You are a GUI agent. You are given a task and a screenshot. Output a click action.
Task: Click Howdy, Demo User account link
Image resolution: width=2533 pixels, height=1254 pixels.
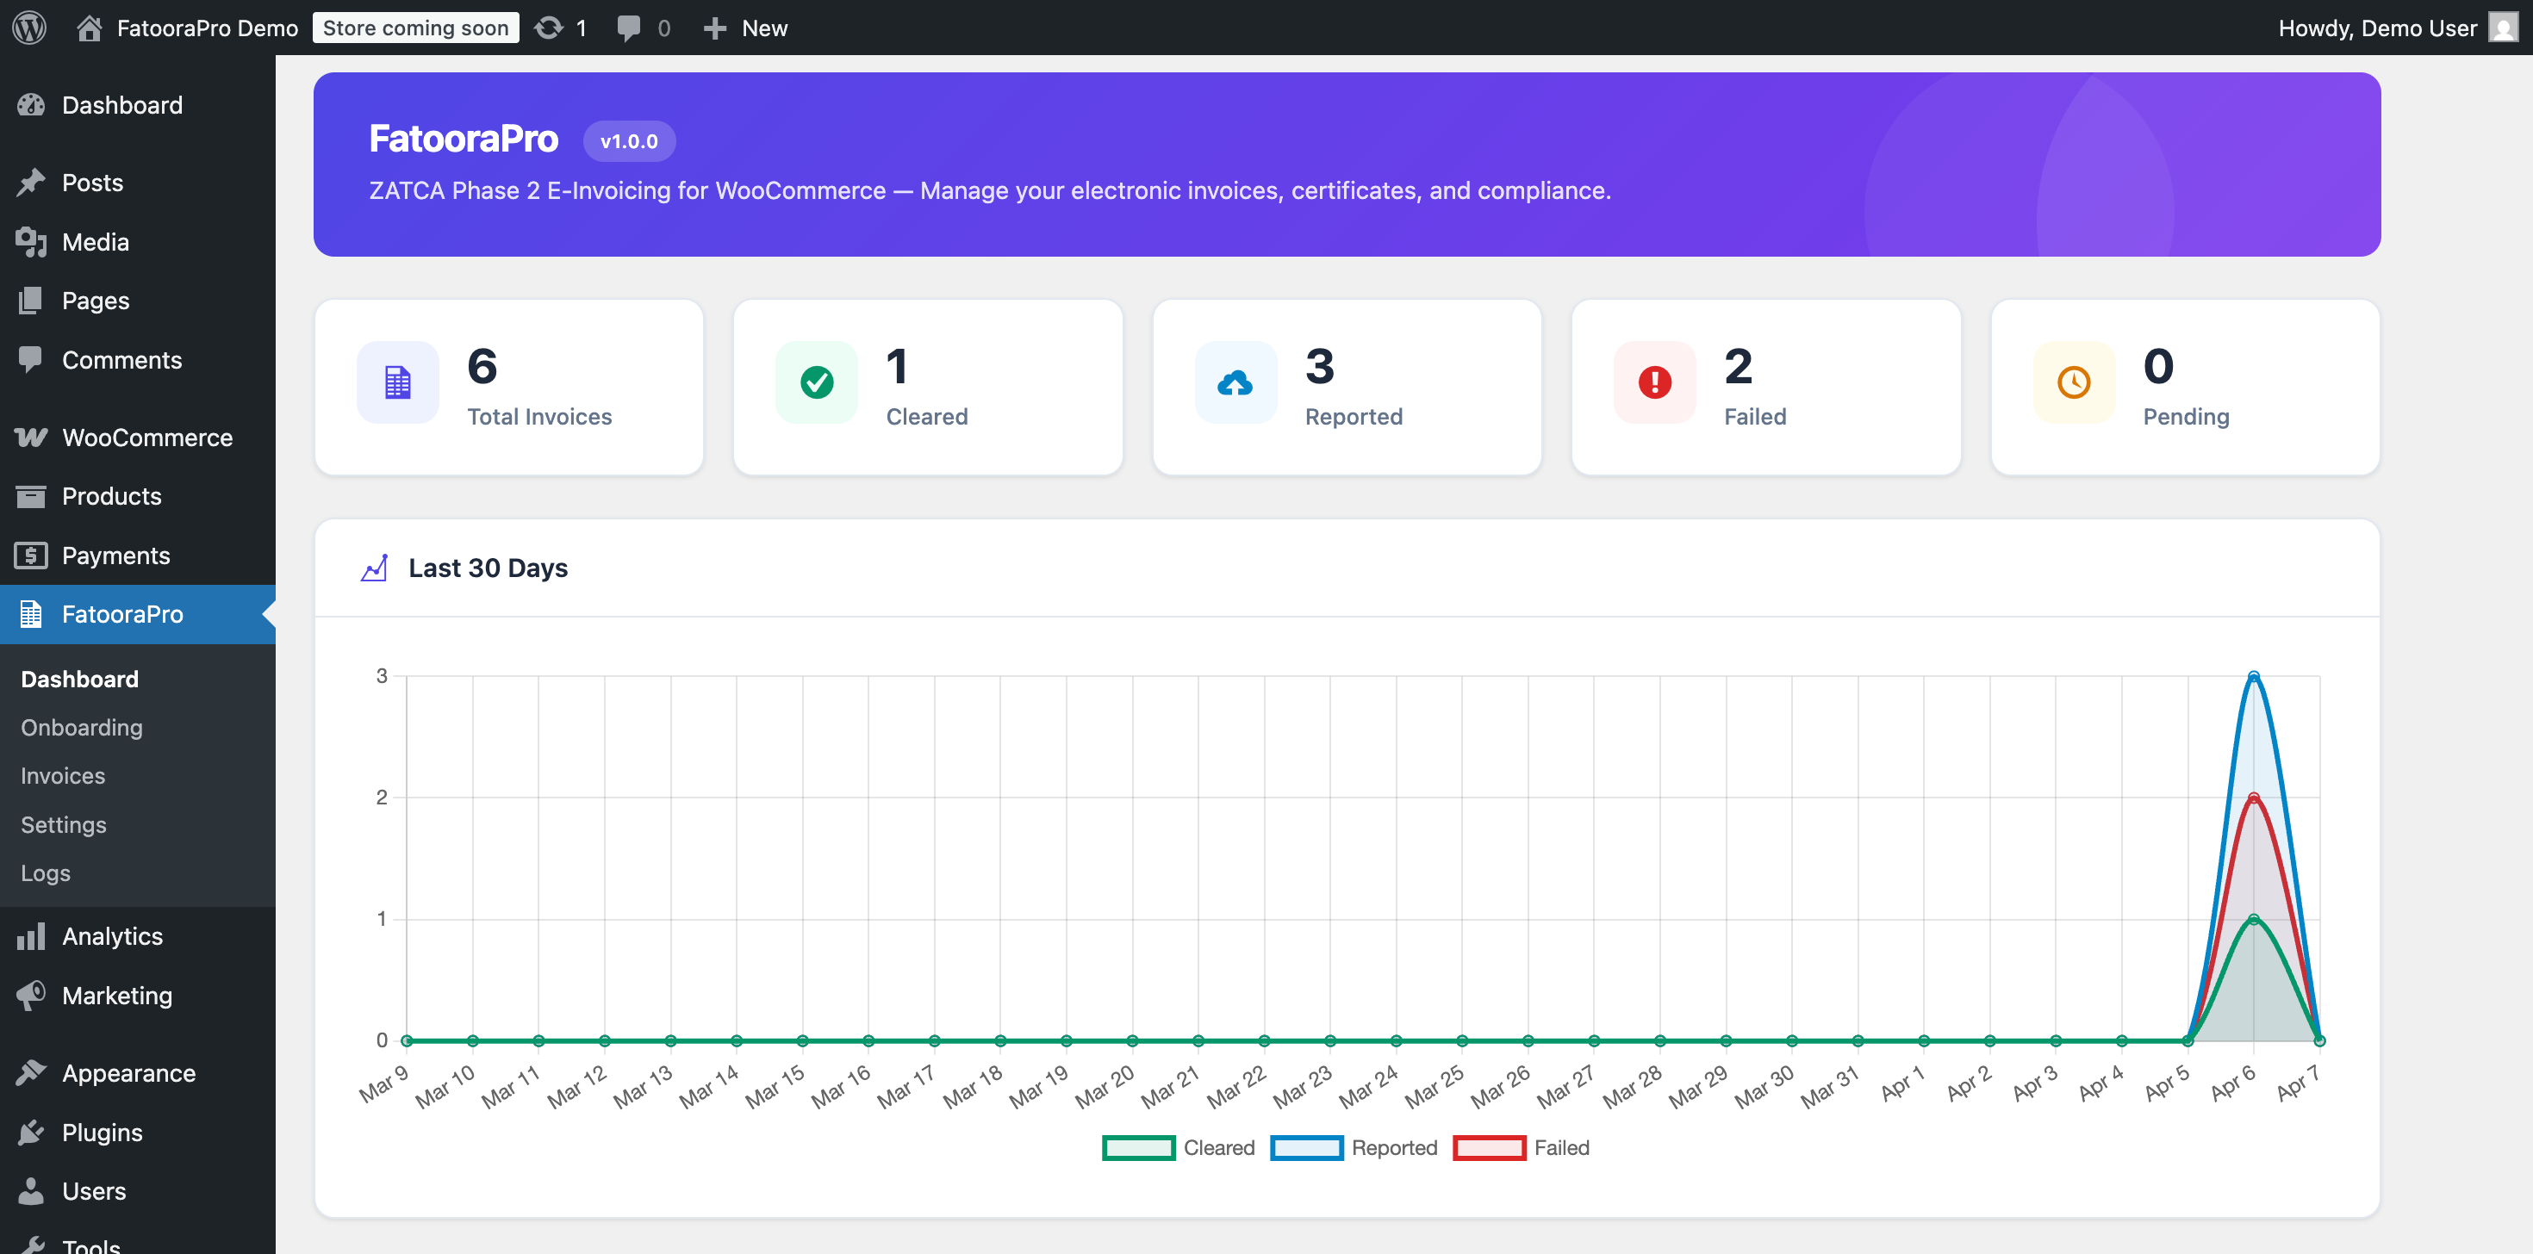tap(2377, 28)
